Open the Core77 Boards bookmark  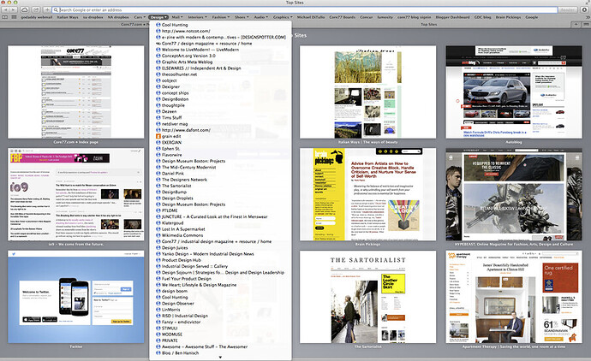(x=343, y=17)
